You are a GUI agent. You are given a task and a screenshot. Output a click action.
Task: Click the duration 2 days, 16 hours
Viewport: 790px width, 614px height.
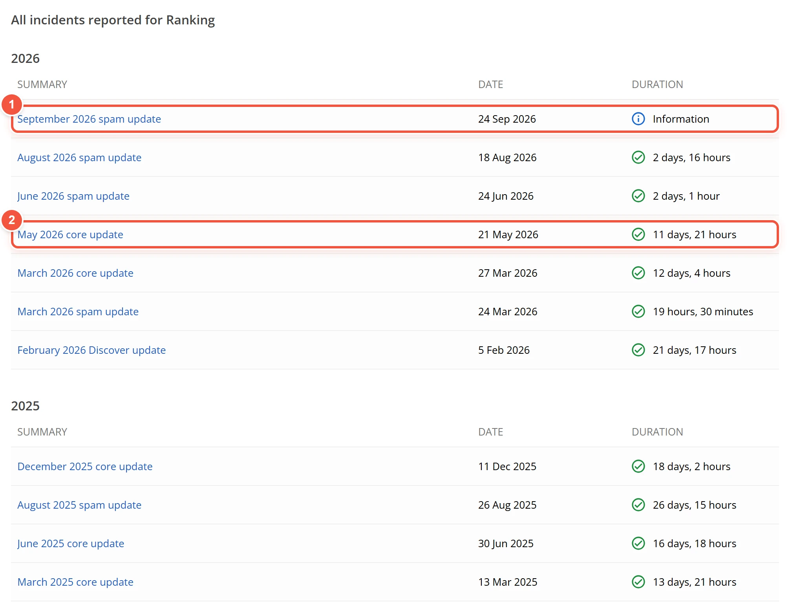(691, 158)
